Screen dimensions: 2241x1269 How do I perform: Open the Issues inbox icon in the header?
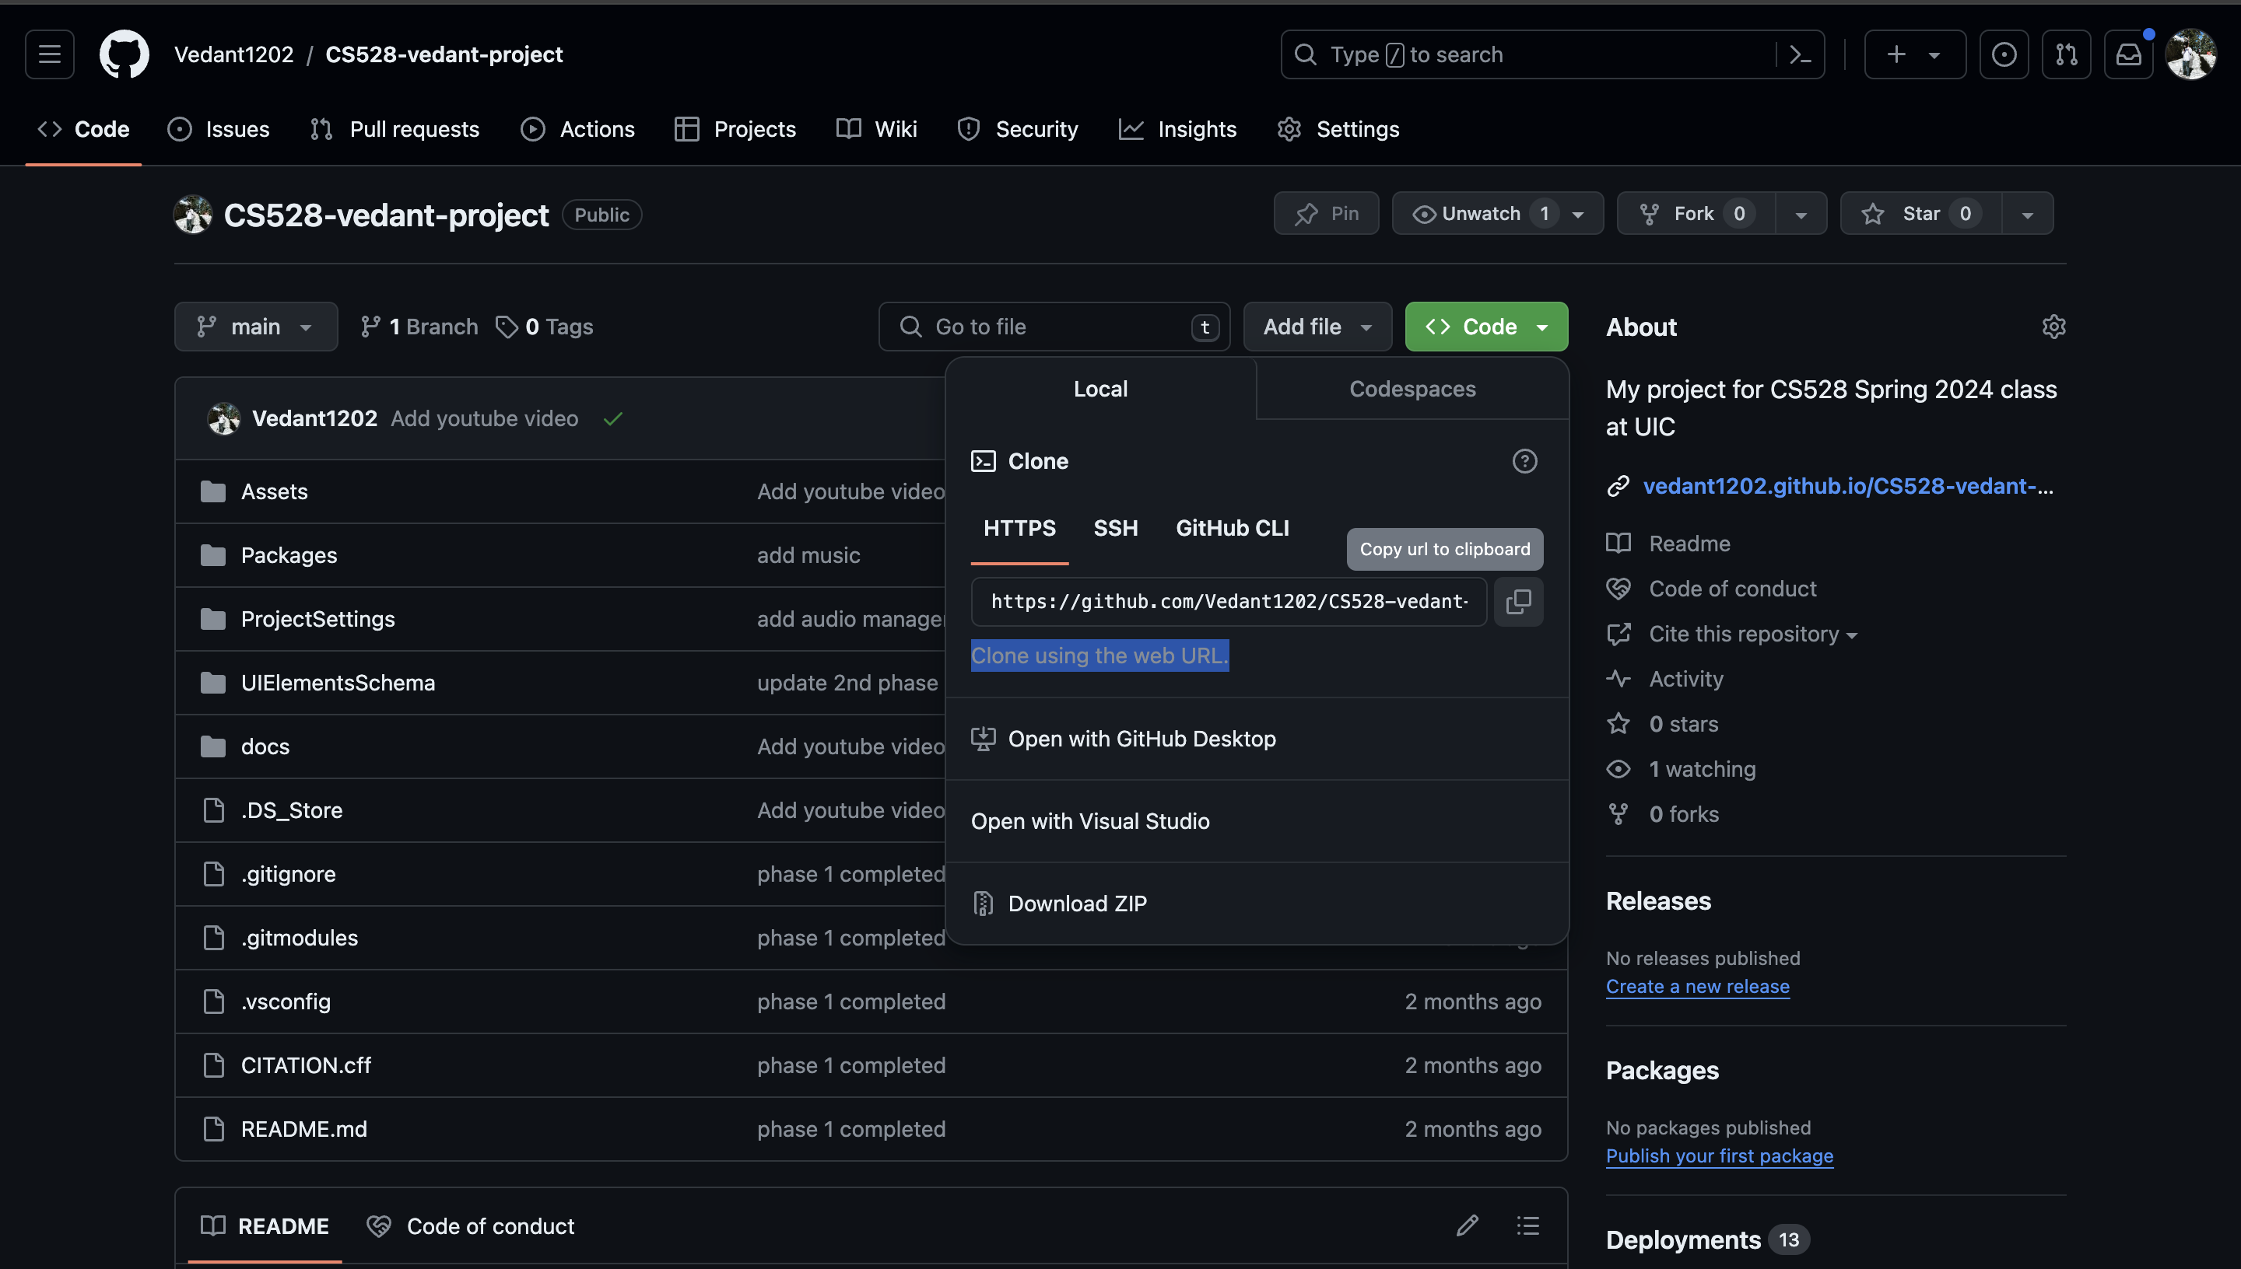pyautogui.click(x=2004, y=54)
